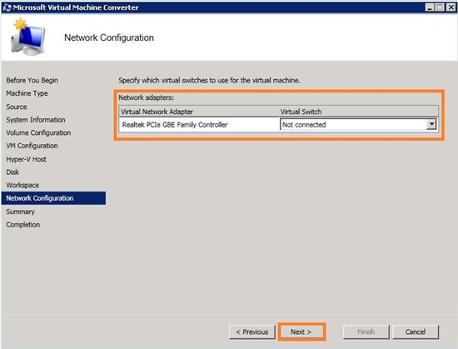Click the Virtual Network Adapter column header
The height and width of the screenshot is (349, 458).
(199, 112)
